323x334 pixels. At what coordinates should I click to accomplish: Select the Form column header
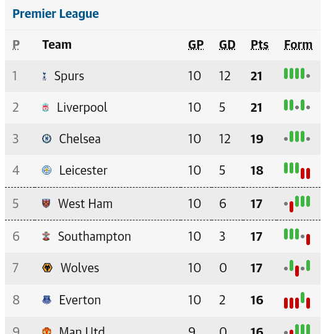[x=298, y=44]
